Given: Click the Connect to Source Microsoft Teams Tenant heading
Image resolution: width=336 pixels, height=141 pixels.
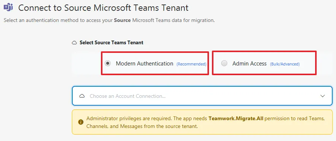Looking at the screenshot, I should click(x=104, y=8).
